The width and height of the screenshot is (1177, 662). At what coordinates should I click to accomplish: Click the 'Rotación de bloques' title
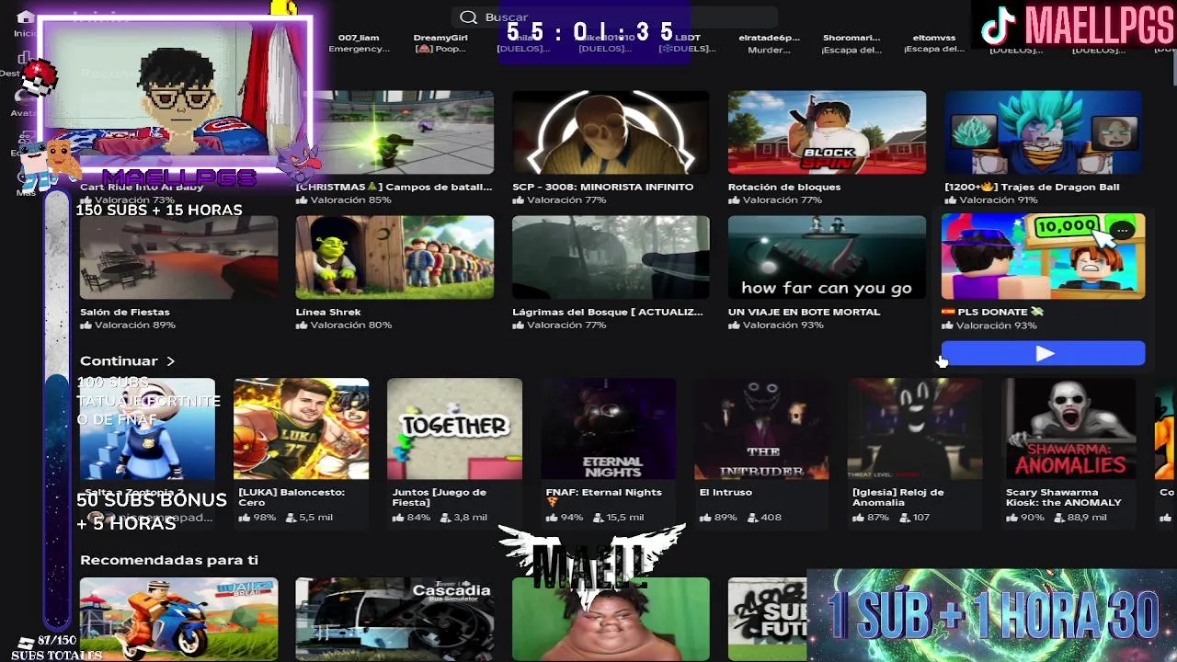[784, 187]
